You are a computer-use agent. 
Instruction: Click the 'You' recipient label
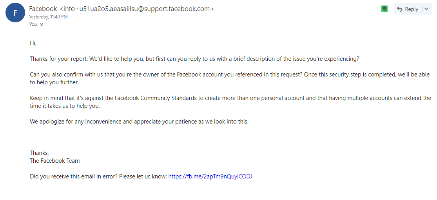(x=33, y=24)
